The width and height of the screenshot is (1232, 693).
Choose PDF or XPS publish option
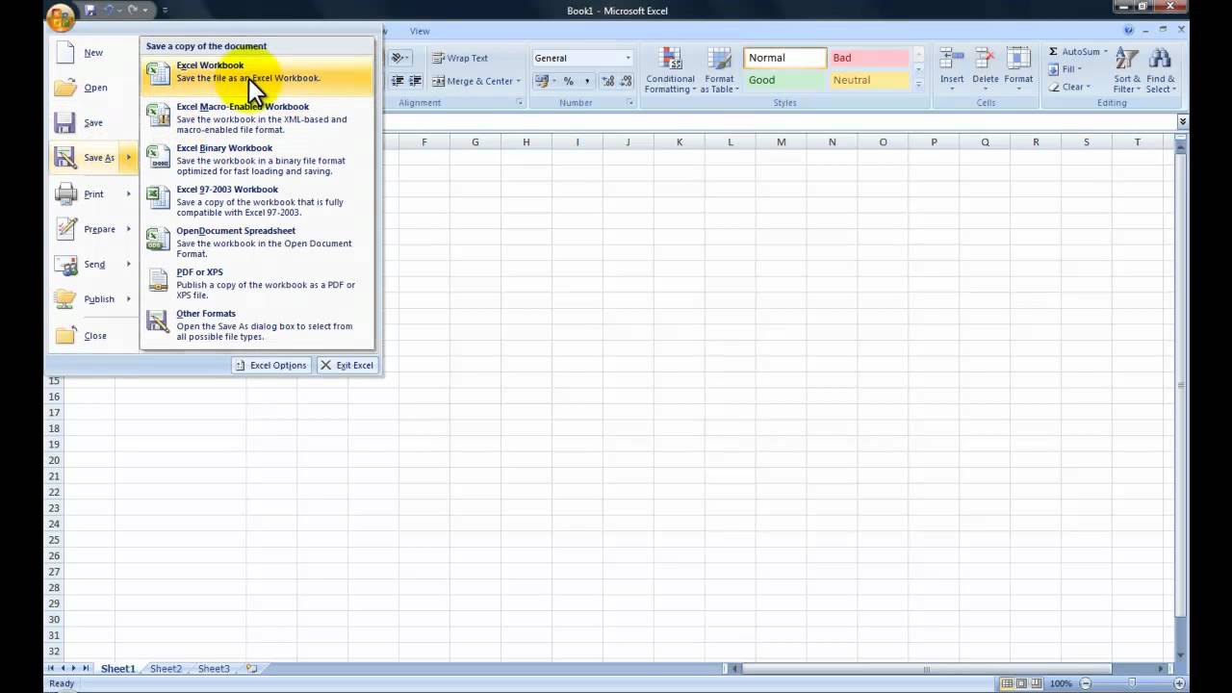pyautogui.click(x=257, y=283)
